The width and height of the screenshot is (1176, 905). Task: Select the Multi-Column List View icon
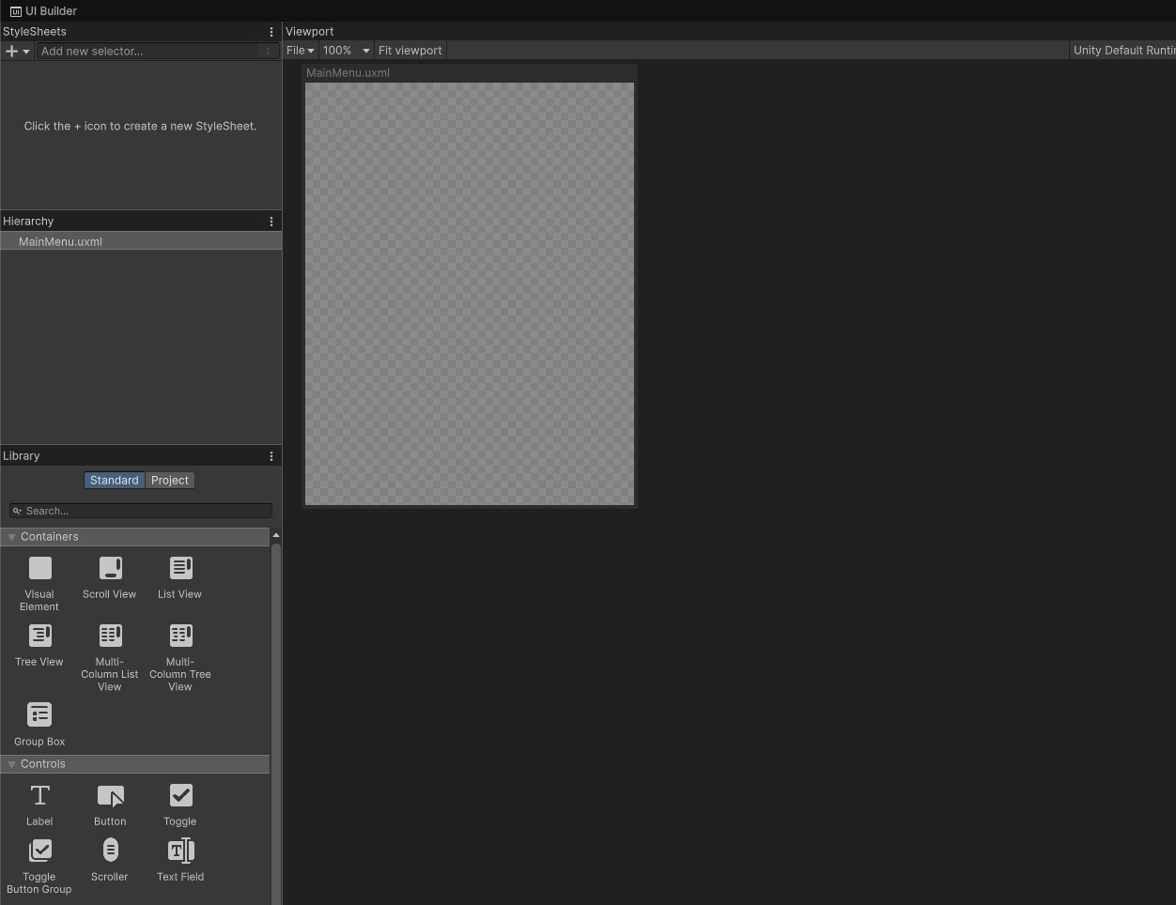(110, 636)
